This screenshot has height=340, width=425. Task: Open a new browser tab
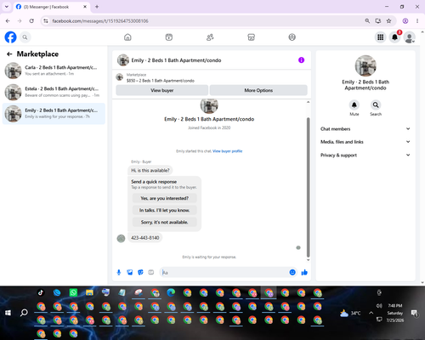click(x=97, y=7)
